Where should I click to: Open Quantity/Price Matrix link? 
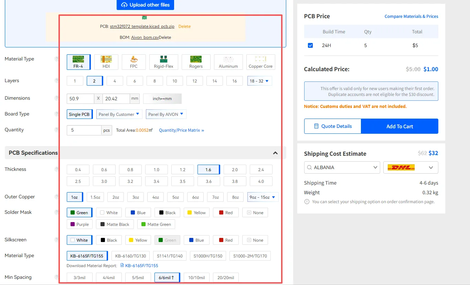(181, 130)
